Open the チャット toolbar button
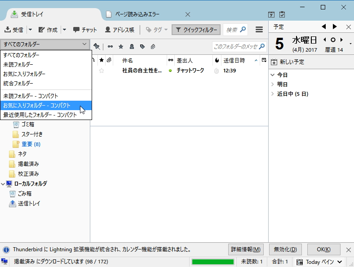354x267 pixels. [85, 30]
